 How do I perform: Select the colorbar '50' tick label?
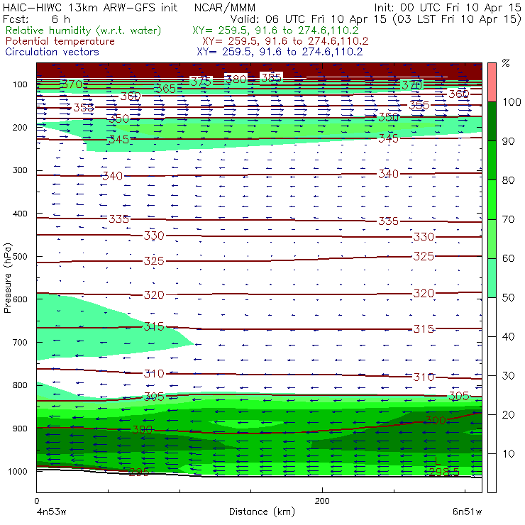tap(508, 298)
